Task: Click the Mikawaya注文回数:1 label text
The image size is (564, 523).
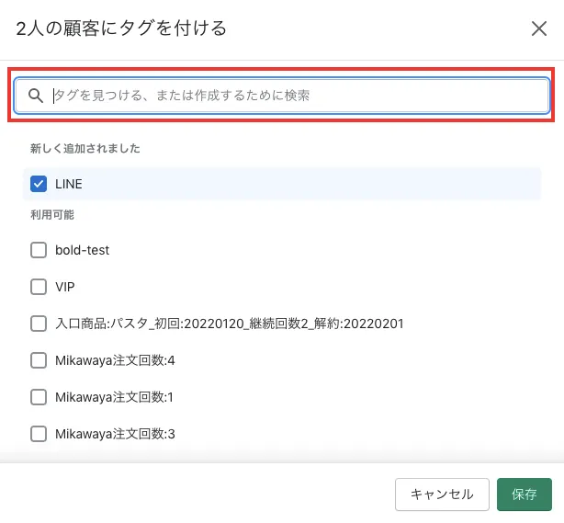Action: 115,397
